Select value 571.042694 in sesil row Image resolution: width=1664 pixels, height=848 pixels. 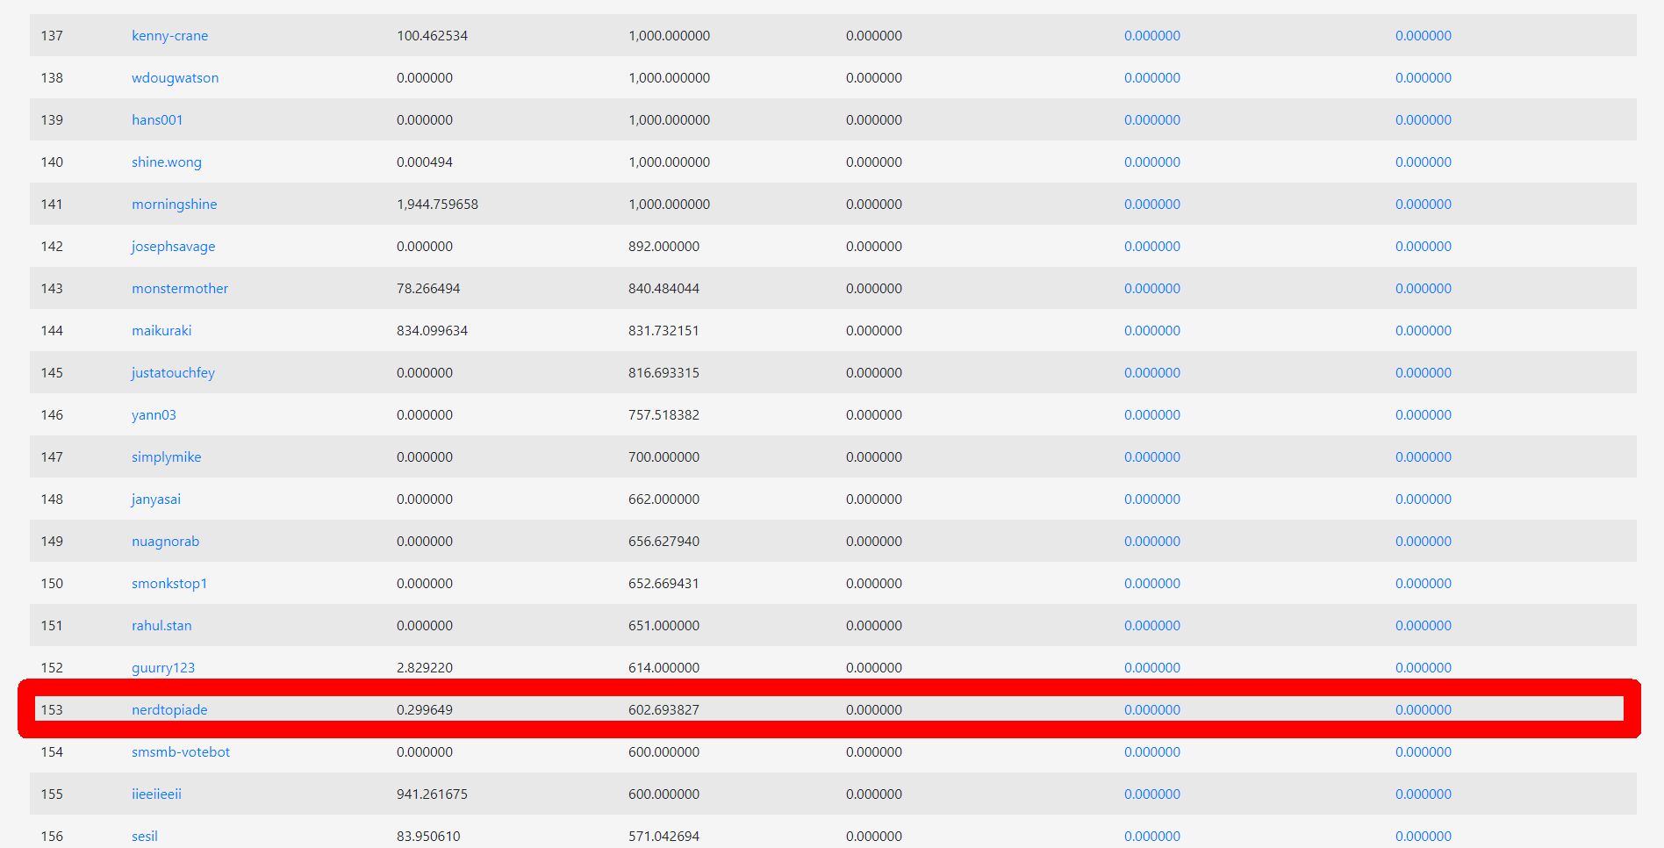(x=663, y=837)
